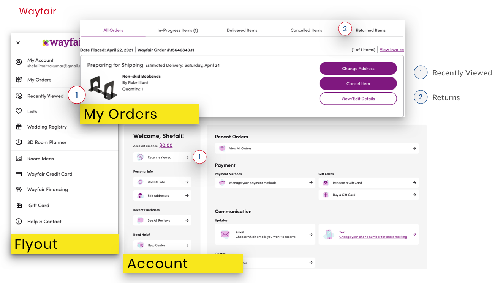
Task: Click the Room Ideas picture icon
Action: click(x=19, y=159)
